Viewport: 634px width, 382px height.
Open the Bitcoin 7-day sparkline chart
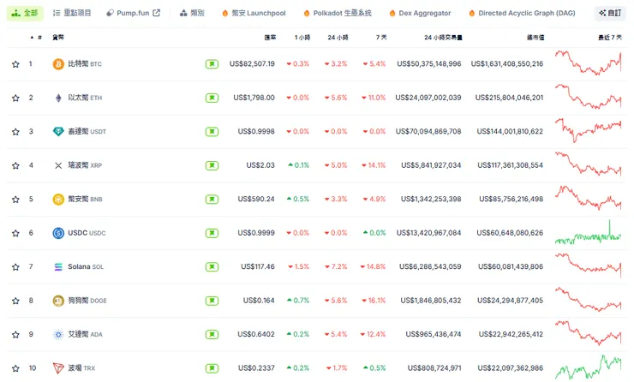(588, 63)
